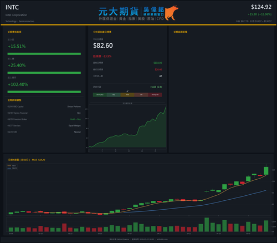Click the services tagline ending in CFD
The width and height of the screenshot is (277, 243).
[x=131, y=19]
